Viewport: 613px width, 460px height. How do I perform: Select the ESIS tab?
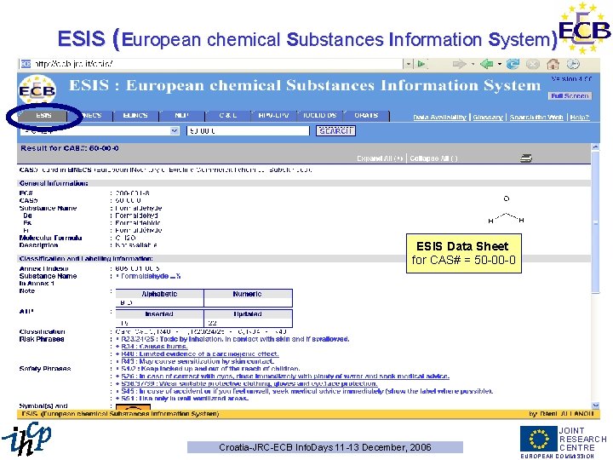[43, 115]
